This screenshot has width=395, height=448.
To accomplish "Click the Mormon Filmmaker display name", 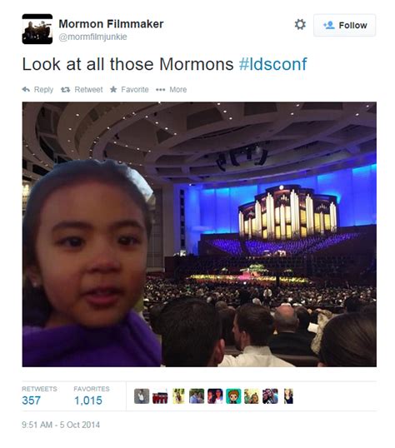I will (111, 23).
